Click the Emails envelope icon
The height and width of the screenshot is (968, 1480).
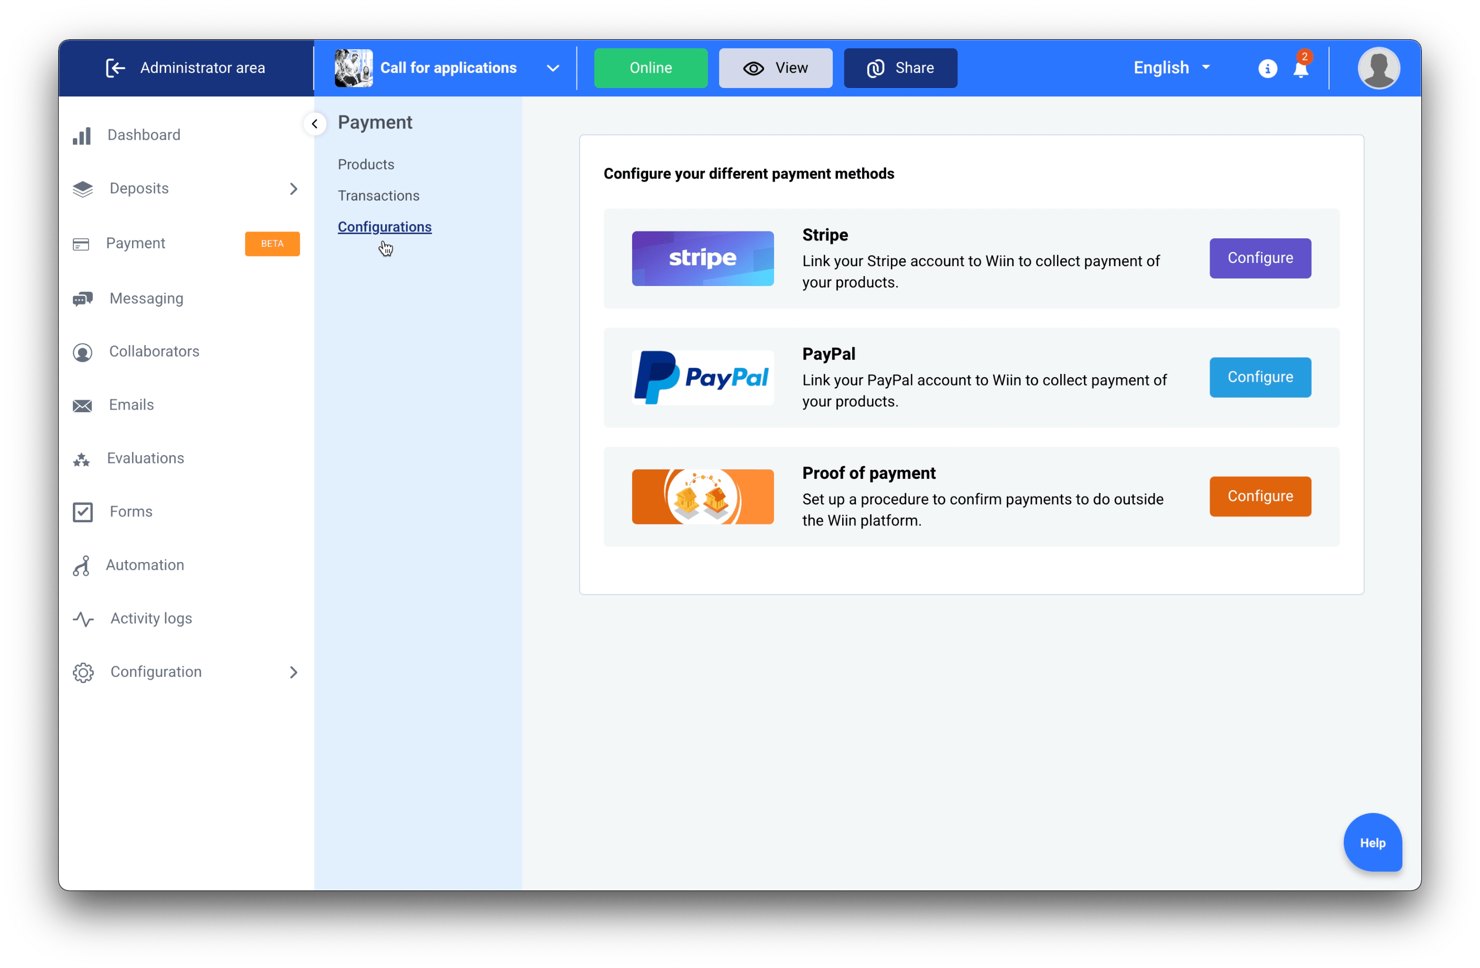tap(82, 405)
